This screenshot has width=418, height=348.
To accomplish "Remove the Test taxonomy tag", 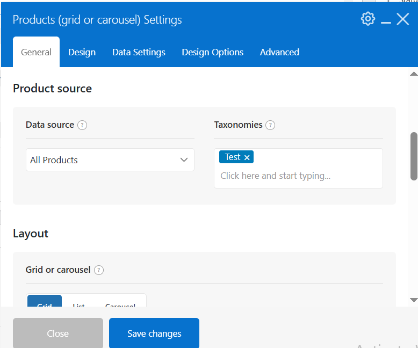I will (x=247, y=157).
